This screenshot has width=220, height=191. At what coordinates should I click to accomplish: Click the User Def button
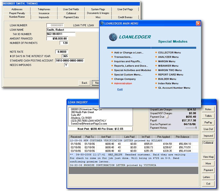pos(208,129)
